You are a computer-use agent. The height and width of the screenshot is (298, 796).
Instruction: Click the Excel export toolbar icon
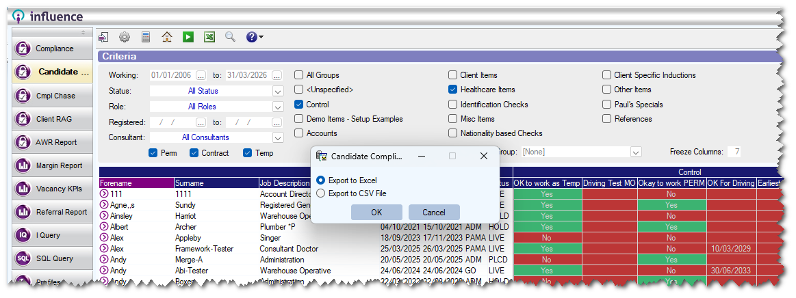pyautogui.click(x=209, y=37)
